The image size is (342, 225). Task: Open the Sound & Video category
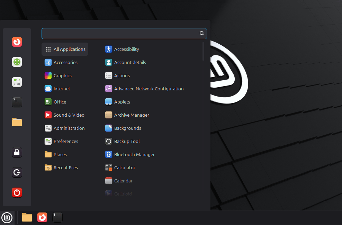(x=65, y=115)
